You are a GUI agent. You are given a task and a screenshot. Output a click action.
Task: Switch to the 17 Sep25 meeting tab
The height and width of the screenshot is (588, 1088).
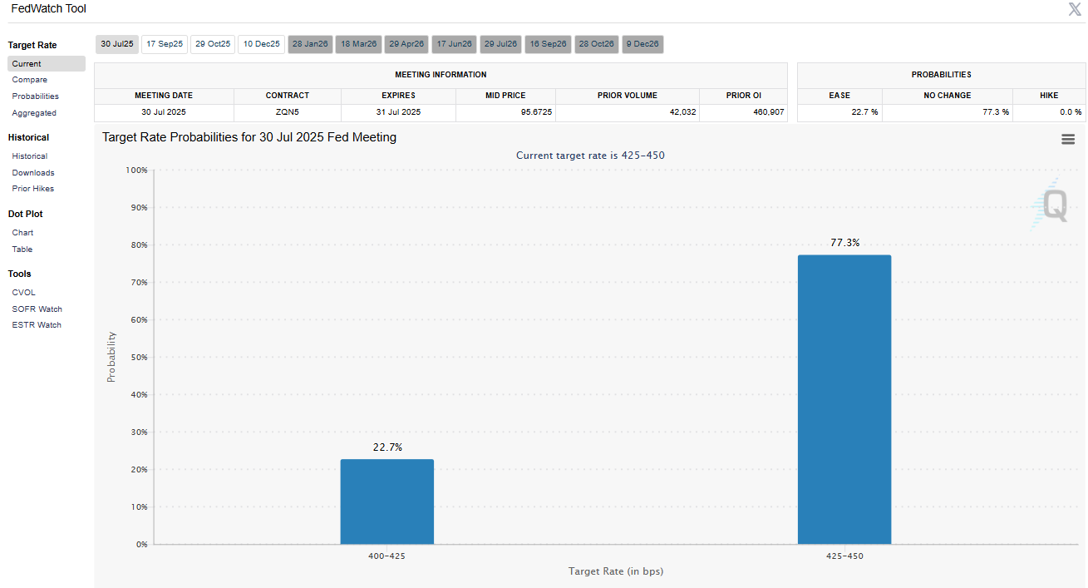[164, 44]
